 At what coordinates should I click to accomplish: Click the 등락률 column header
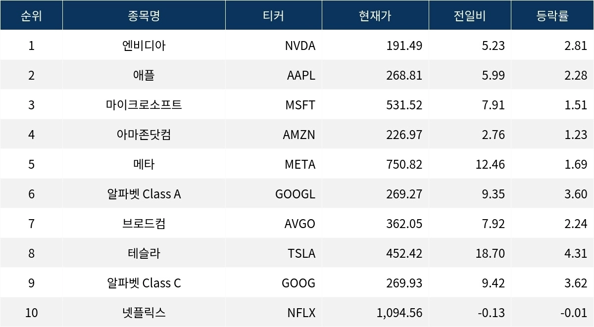pyautogui.click(x=552, y=15)
